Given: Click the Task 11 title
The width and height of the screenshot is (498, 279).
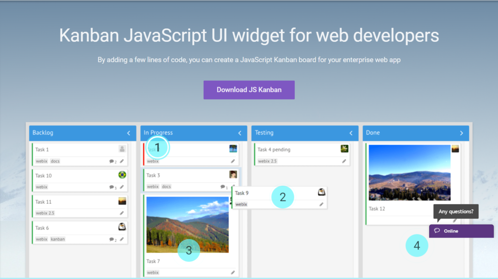Looking at the screenshot, I should click(x=43, y=202).
